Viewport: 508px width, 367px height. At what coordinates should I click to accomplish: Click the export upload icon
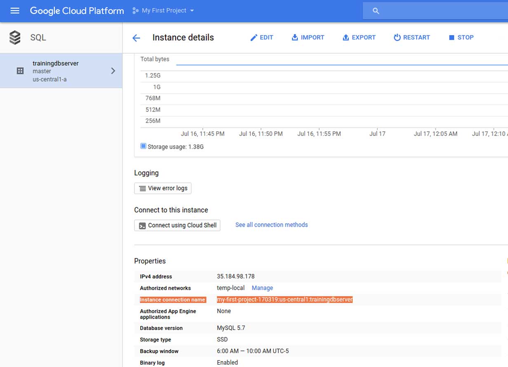coord(346,38)
